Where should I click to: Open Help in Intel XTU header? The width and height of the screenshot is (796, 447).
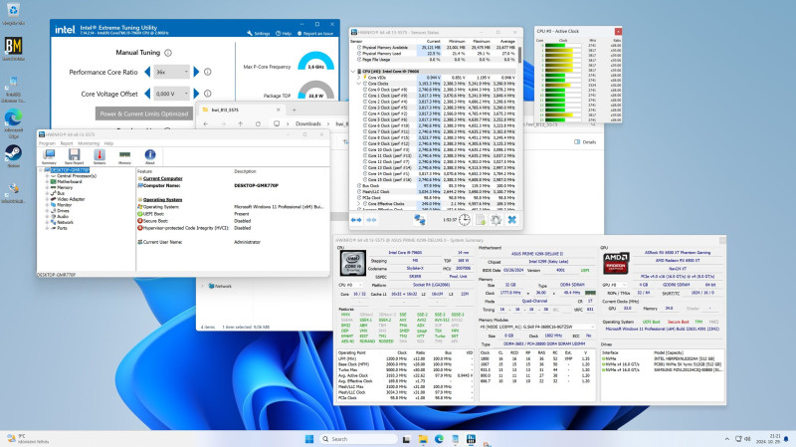pos(284,34)
